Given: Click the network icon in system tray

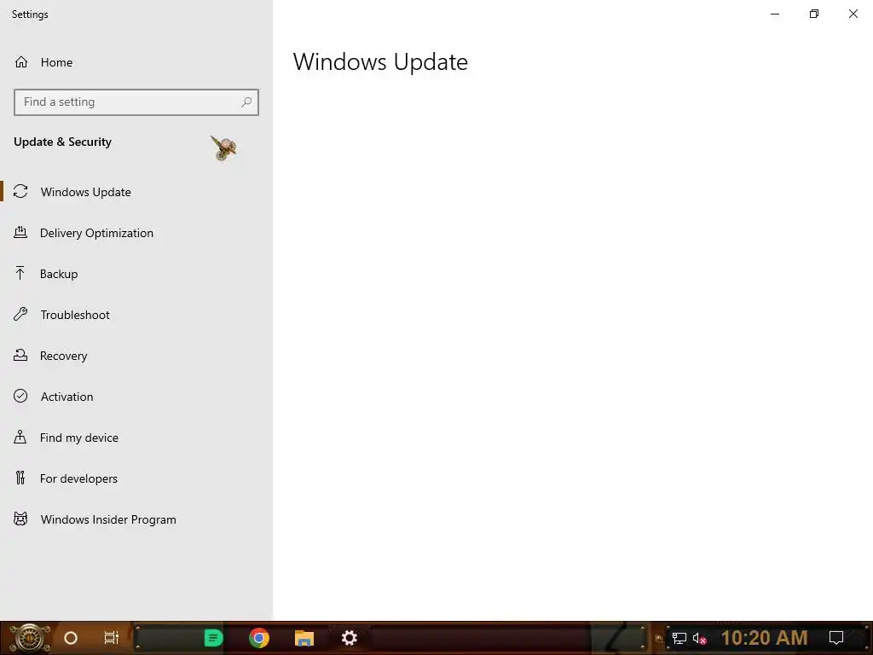Looking at the screenshot, I should tap(679, 638).
